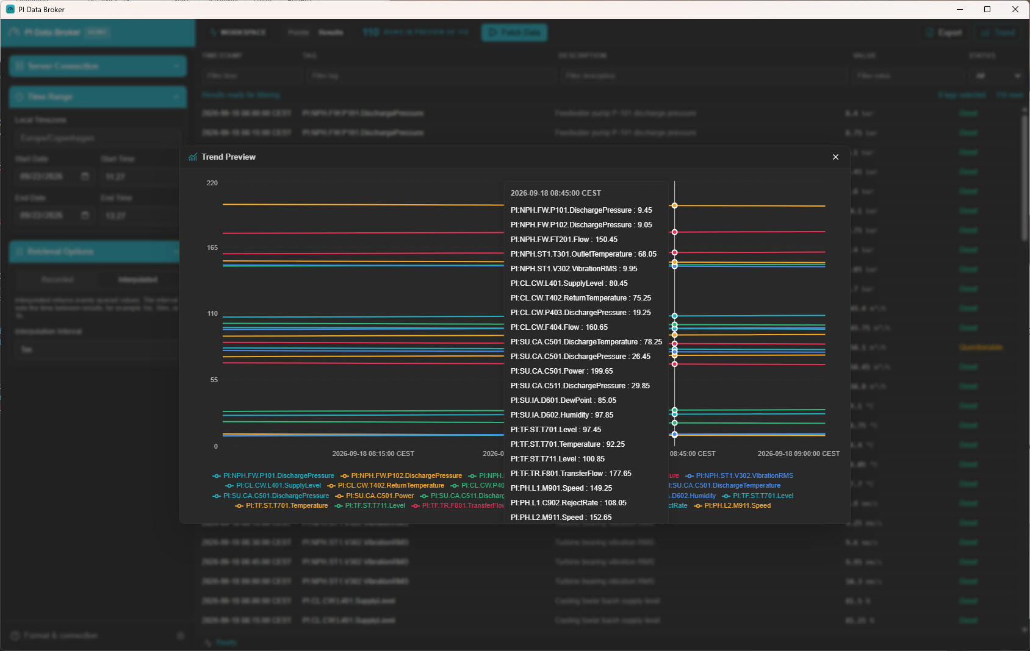Click the PI:TF.TR.F801.TransferFlow 177.65 tooltip row
The height and width of the screenshot is (651, 1030).
[571, 474]
